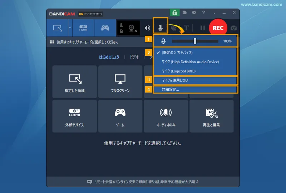Choose マイク (Logicool BRIO)

tap(195, 71)
